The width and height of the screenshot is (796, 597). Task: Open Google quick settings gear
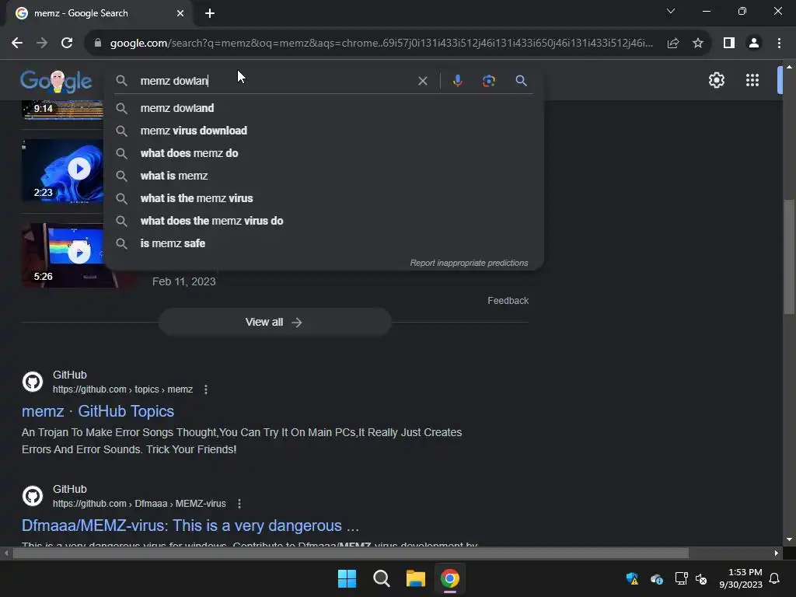click(716, 80)
